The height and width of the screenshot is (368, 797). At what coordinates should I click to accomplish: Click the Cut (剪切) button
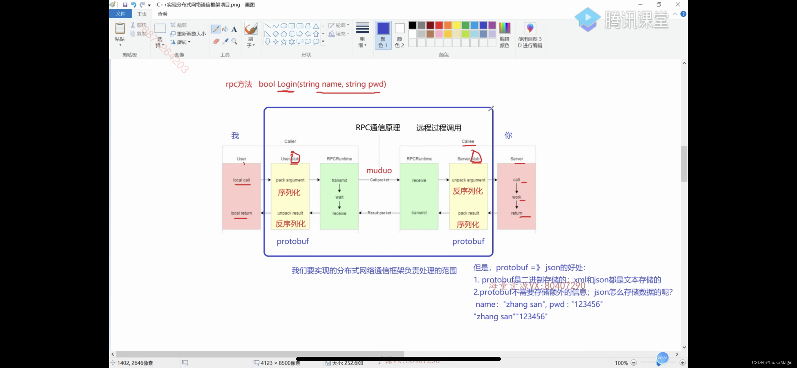coord(138,25)
